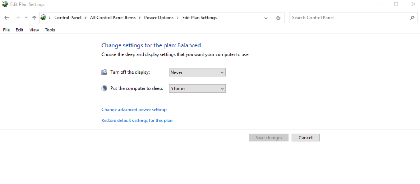Expand the address bar previous locations dropdown

pyautogui.click(x=266, y=18)
